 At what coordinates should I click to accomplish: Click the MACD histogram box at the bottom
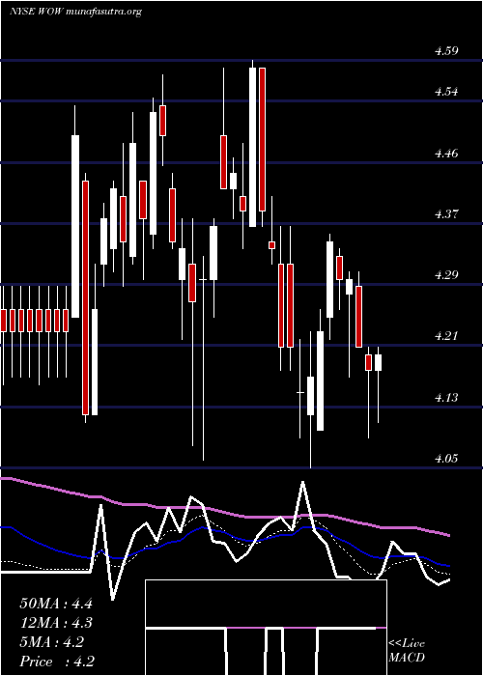(266, 628)
